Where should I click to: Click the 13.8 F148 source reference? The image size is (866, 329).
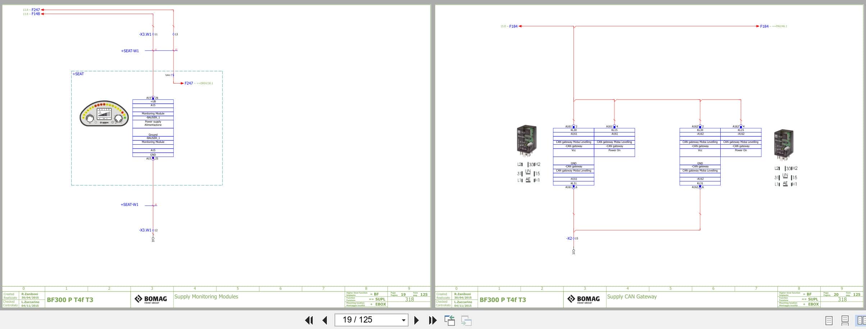coord(31,14)
